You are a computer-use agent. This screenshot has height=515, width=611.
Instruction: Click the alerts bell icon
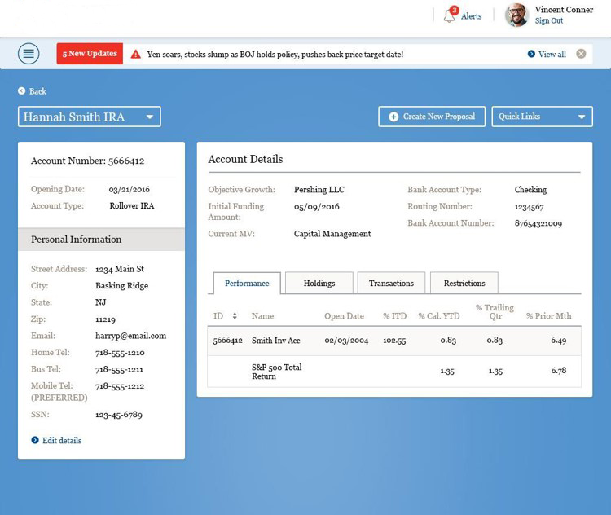click(450, 15)
